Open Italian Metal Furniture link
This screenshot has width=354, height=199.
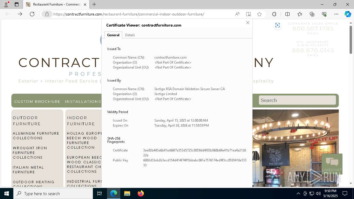coord(28,170)
